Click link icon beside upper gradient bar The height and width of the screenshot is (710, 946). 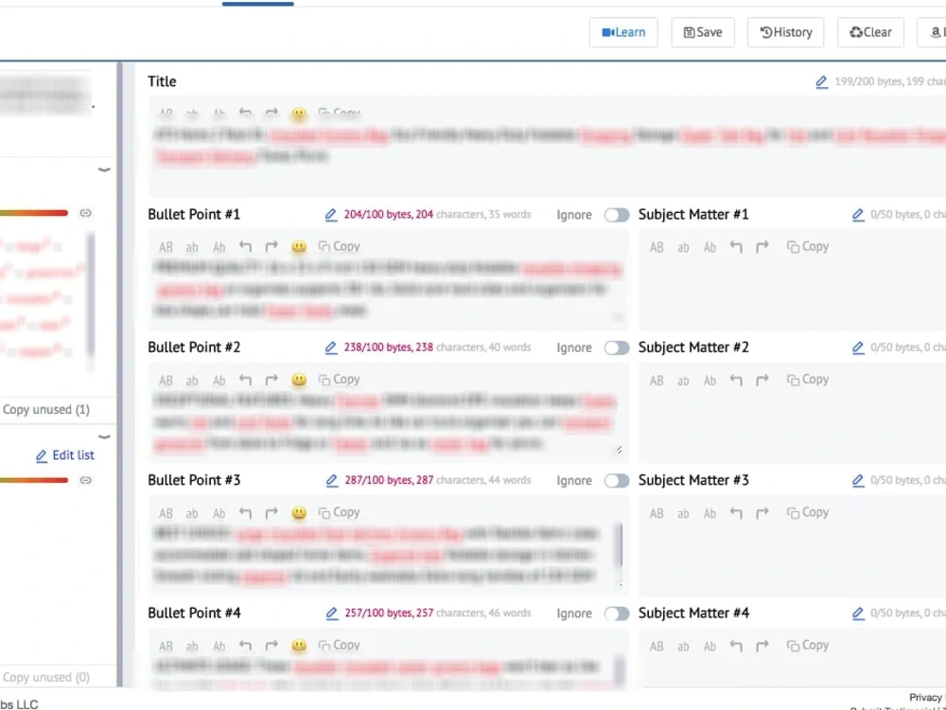click(x=86, y=212)
